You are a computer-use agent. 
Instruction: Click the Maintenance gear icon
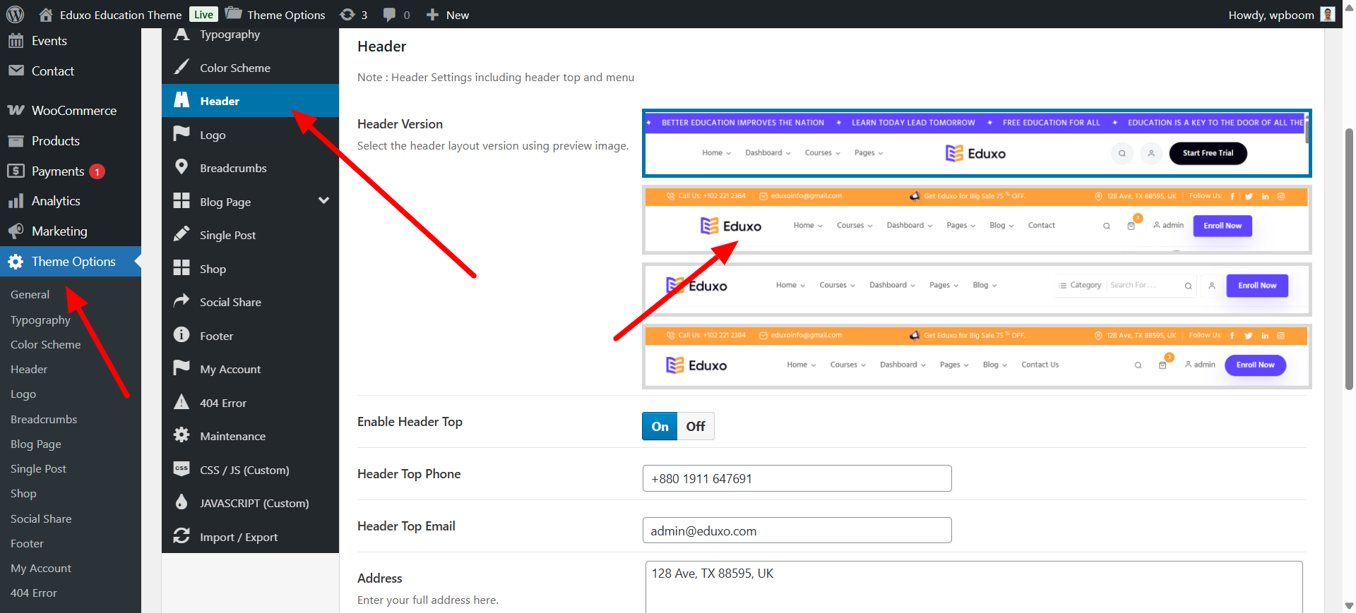(182, 435)
